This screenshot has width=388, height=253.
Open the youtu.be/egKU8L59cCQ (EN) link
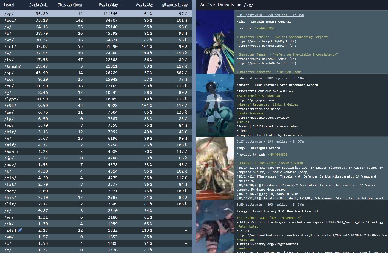click(x=266, y=59)
